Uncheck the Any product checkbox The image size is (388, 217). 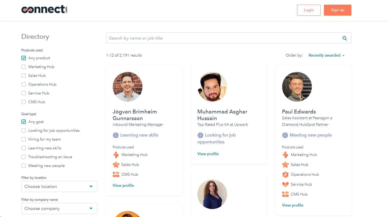click(24, 58)
